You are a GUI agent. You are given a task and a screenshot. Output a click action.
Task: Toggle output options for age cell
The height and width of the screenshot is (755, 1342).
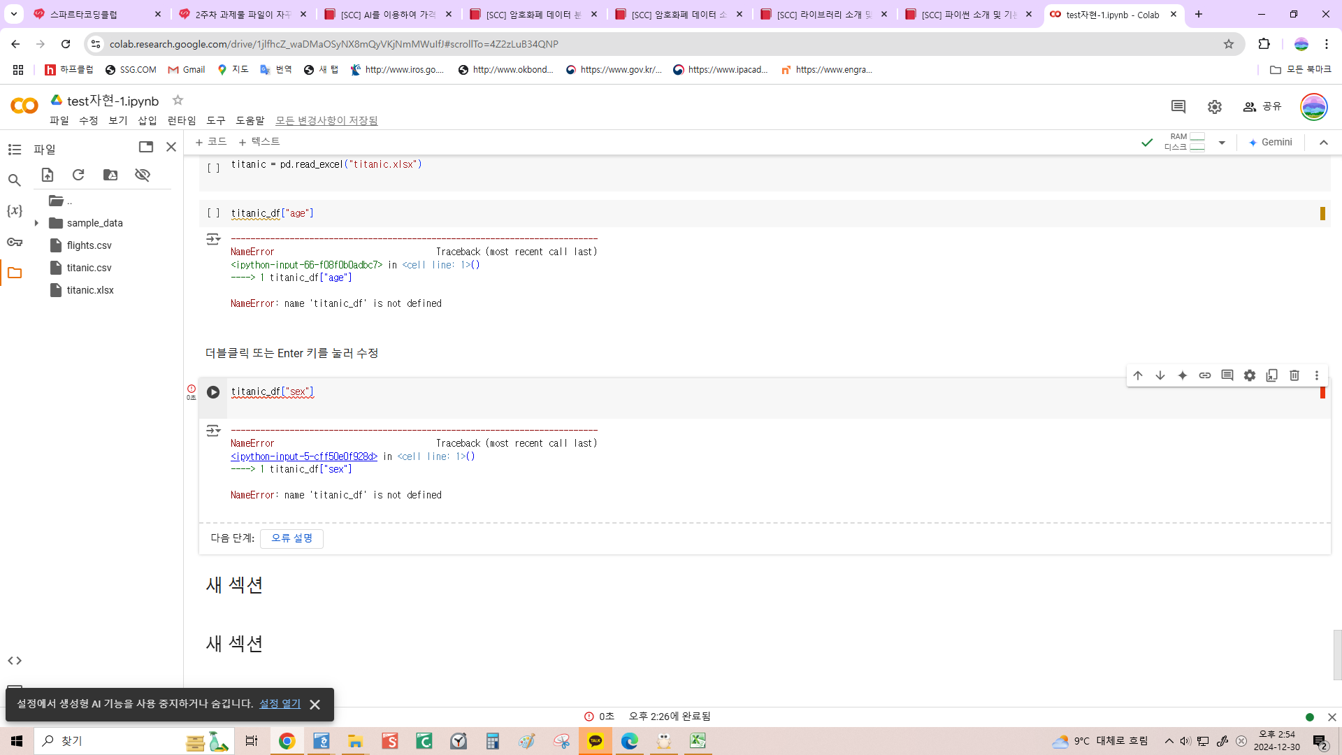(213, 240)
